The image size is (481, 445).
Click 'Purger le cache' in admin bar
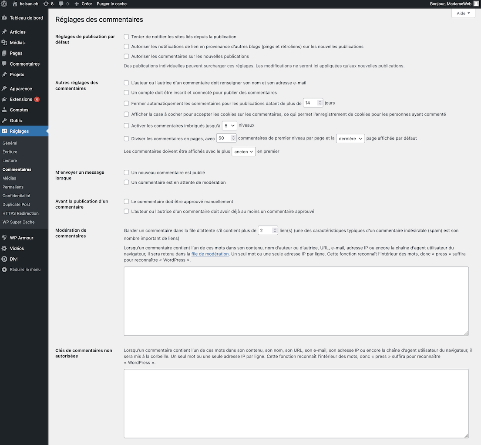click(x=111, y=4)
